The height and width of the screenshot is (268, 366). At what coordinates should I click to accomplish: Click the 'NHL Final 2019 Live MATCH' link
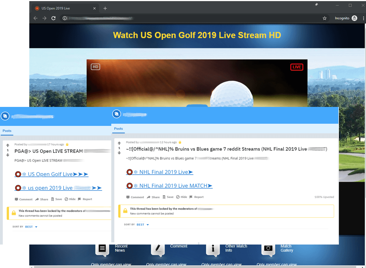(169, 186)
